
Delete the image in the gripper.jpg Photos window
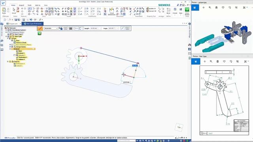(216, 7)
